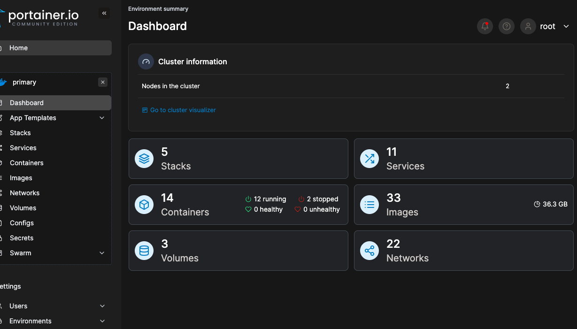The width and height of the screenshot is (577, 329).
Task: Click the Services shuffle icon
Action: (x=369, y=159)
